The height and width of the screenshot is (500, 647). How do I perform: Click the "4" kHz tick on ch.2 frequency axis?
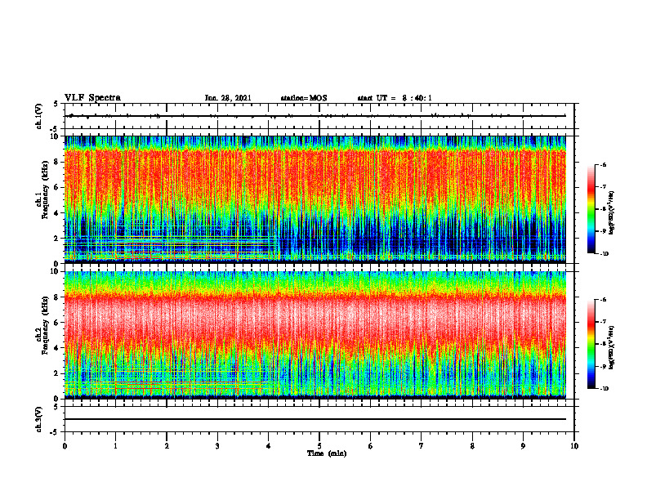click(56, 348)
